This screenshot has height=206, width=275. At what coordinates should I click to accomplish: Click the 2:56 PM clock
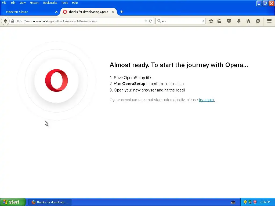coord(265,202)
